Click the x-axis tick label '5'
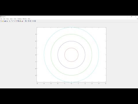This screenshot has width=138, height=104. coord(106,83)
